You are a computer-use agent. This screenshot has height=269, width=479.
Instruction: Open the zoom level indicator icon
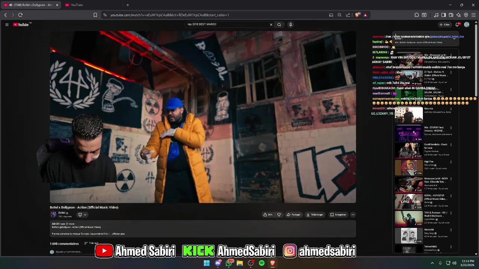339,15
